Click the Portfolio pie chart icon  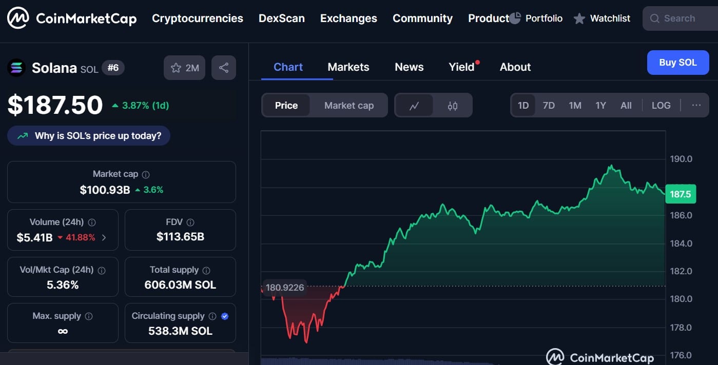(515, 18)
